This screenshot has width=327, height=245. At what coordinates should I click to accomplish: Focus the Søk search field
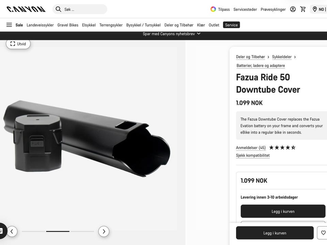[x=83, y=9]
